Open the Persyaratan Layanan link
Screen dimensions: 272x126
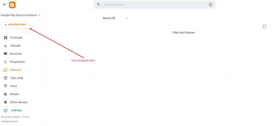coord(10,117)
